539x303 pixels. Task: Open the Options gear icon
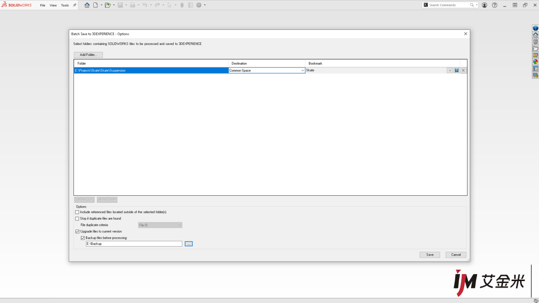pos(199,5)
